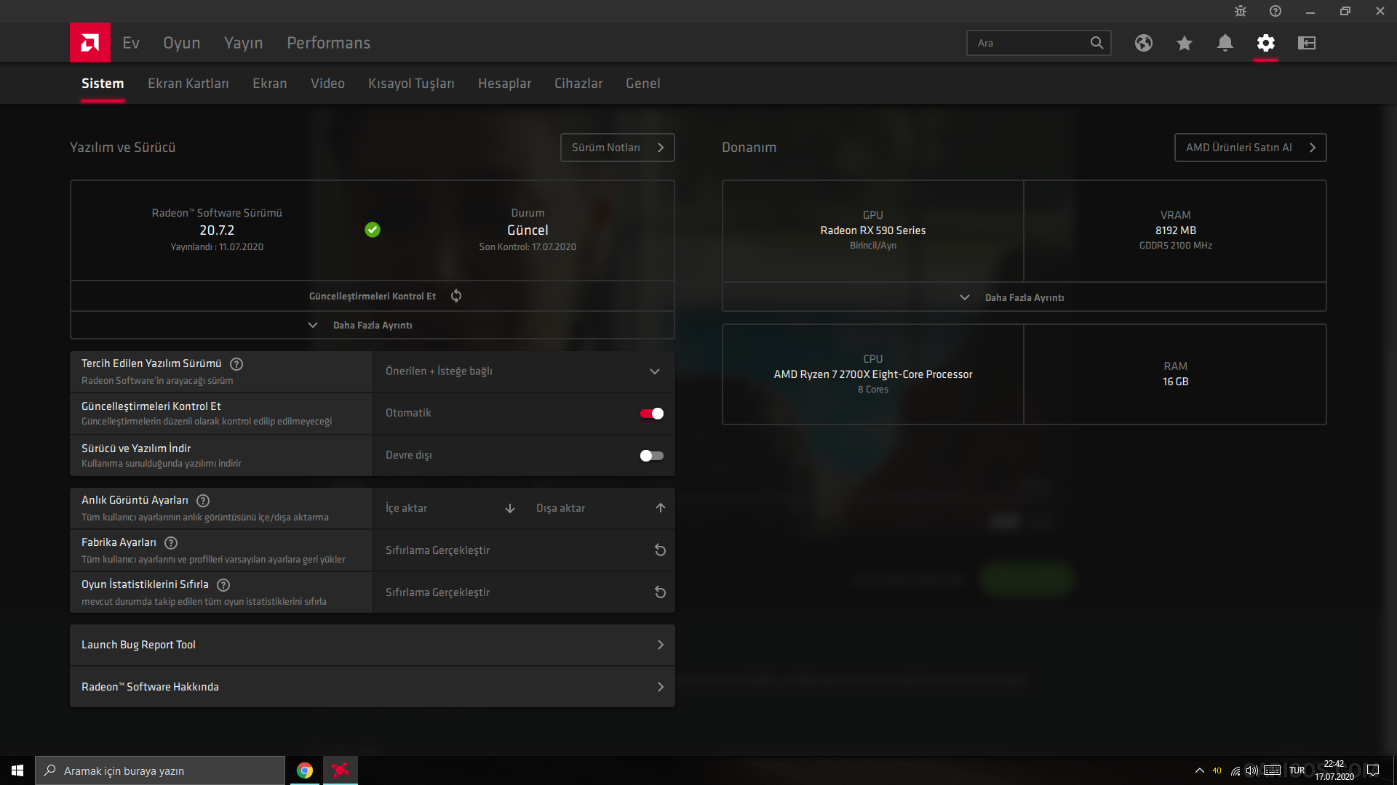Image resolution: width=1397 pixels, height=785 pixels.
Task: Go to Ev tab
Action: pos(131,43)
